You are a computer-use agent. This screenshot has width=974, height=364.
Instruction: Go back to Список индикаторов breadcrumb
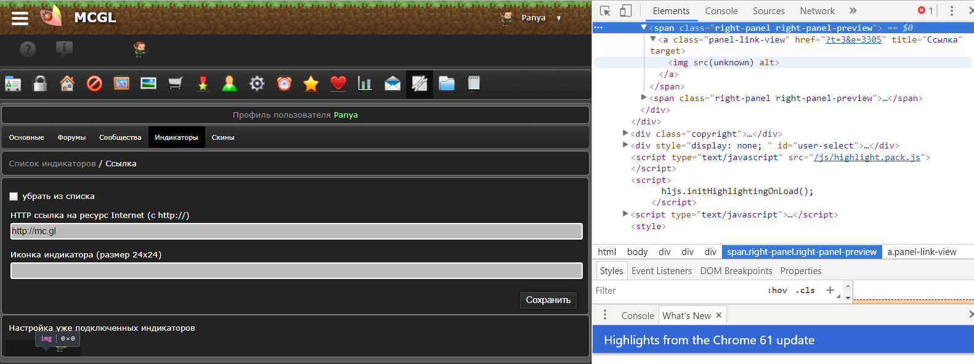52,164
